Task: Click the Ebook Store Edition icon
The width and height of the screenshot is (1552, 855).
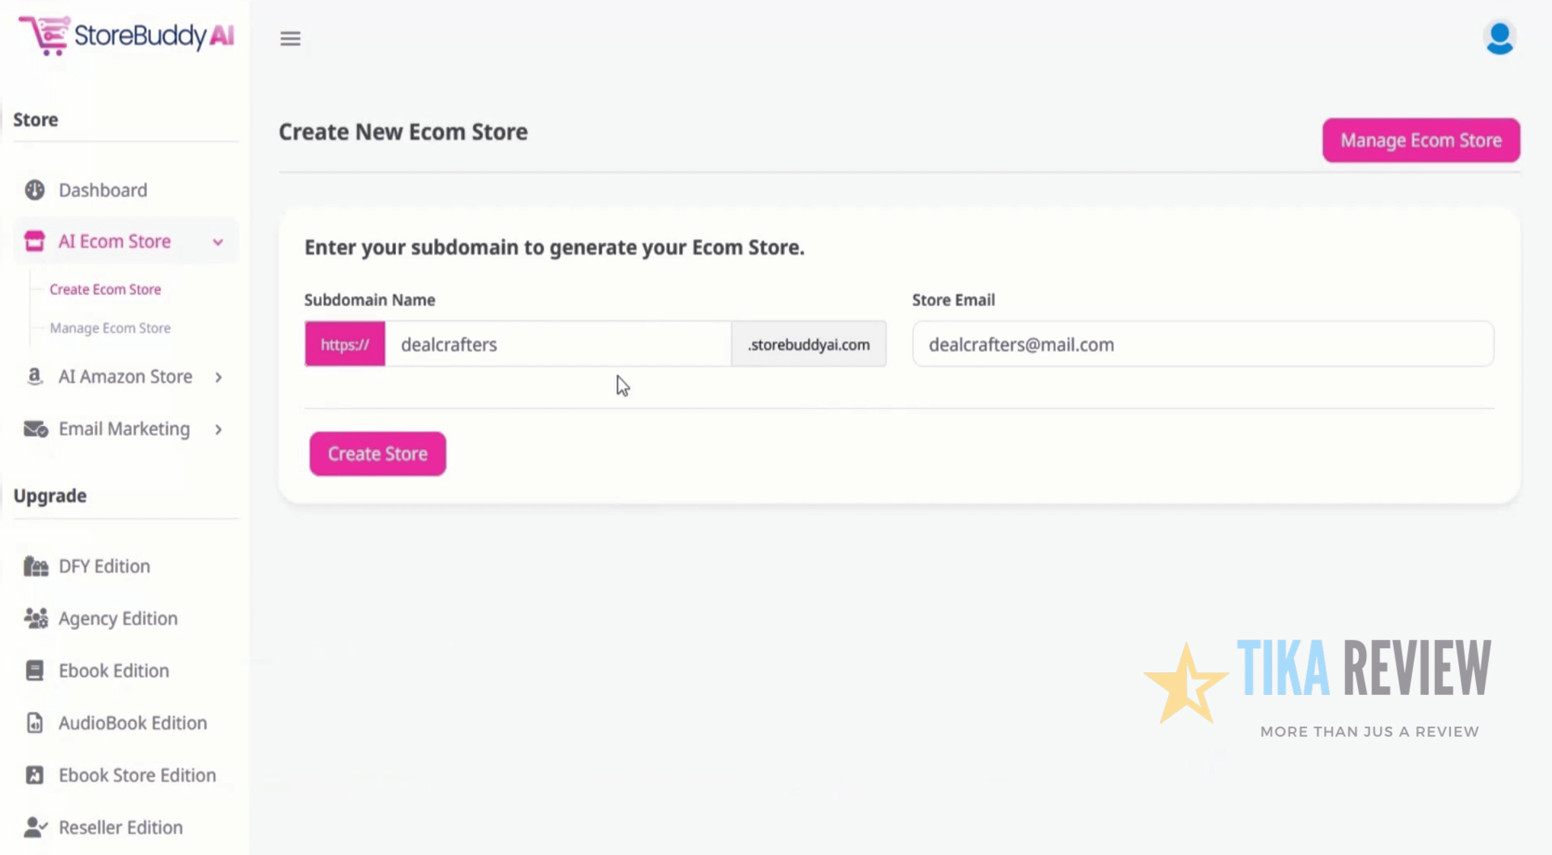Action: click(34, 775)
